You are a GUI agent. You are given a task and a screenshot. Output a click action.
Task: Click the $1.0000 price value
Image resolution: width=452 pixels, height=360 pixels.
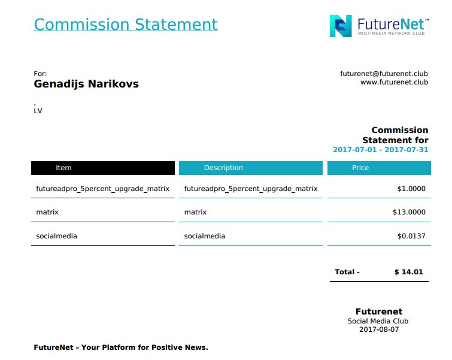tap(411, 189)
